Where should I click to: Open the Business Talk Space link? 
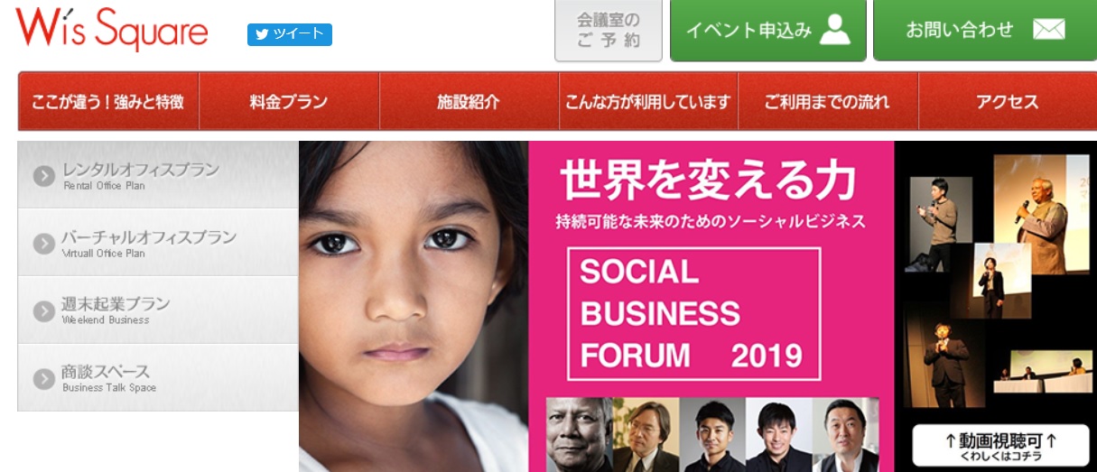[x=158, y=377]
